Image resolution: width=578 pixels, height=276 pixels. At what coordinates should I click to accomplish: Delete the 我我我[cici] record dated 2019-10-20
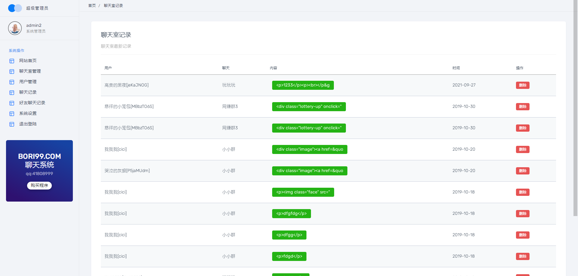523,149
